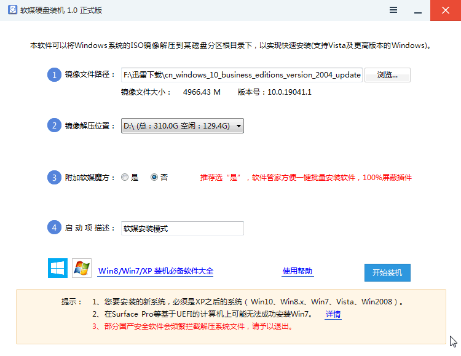The height and width of the screenshot is (356, 461).
Task: Click the 启动项描述 input field
Action: (183, 228)
